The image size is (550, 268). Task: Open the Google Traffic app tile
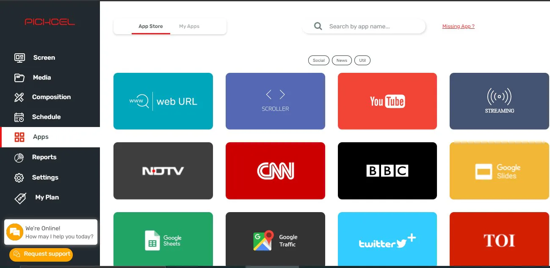275,239
